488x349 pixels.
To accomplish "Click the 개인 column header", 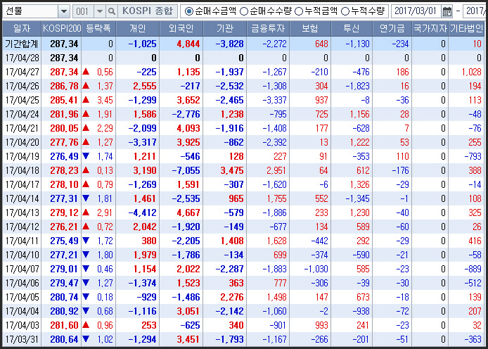I will coord(137,29).
